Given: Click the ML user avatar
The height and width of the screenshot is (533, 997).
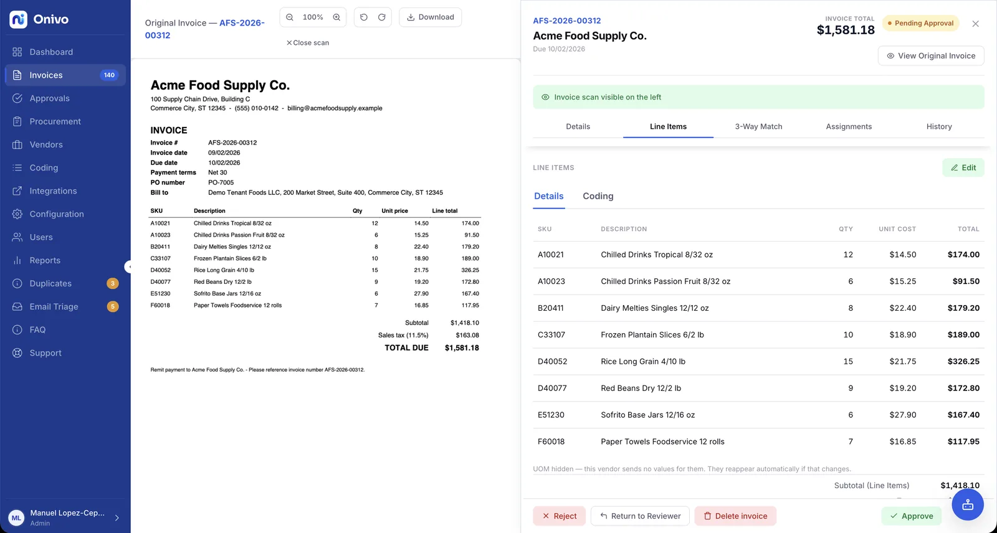Looking at the screenshot, I should (16, 517).
